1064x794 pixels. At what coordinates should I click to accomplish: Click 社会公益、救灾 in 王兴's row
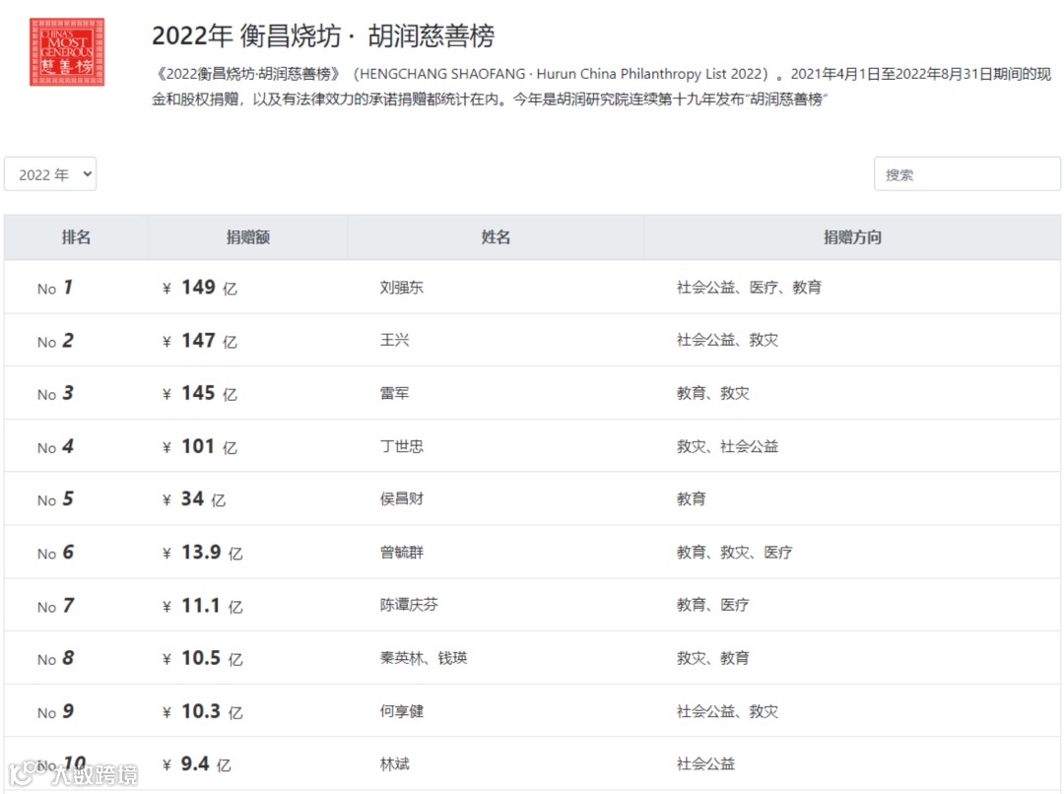coord(727,340)
